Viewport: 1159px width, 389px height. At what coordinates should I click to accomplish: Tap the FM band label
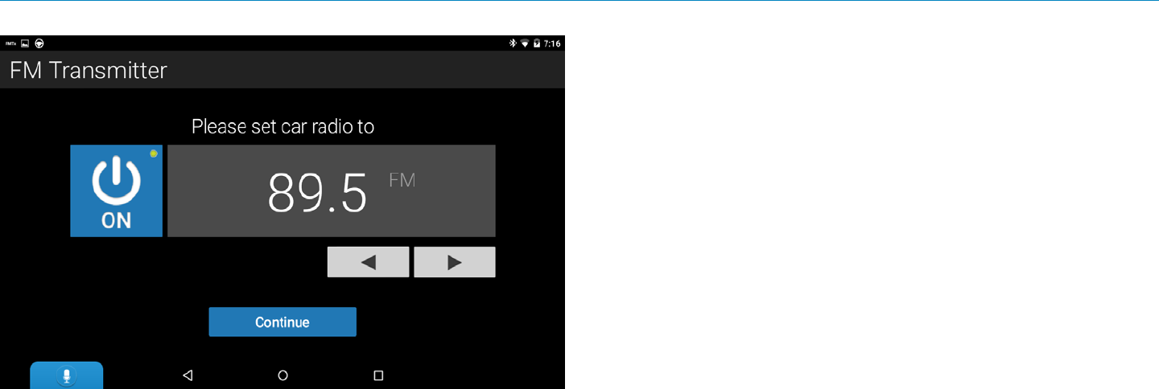tap(402, 180)
